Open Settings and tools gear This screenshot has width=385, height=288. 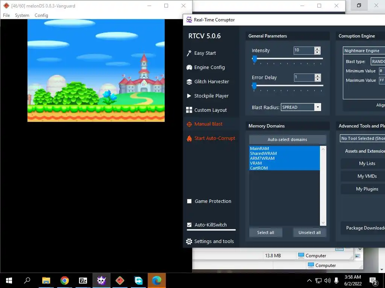click(210, 241)
